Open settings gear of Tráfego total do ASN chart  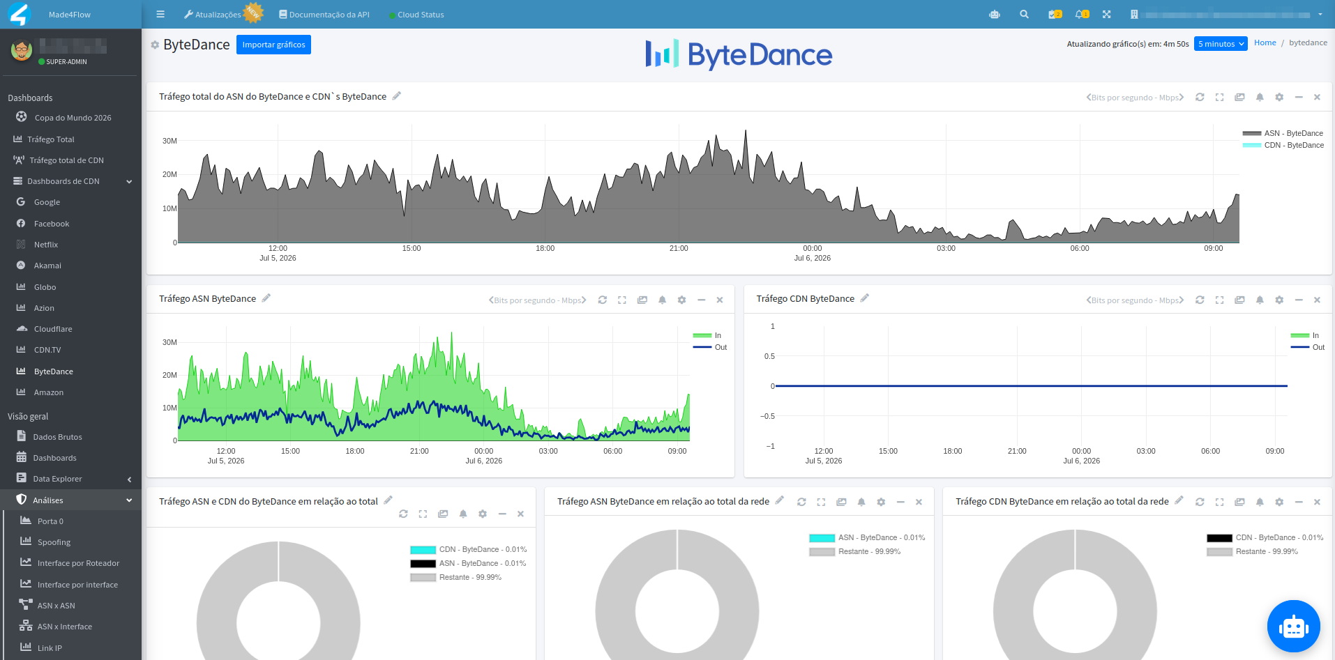coord(1279,97)
